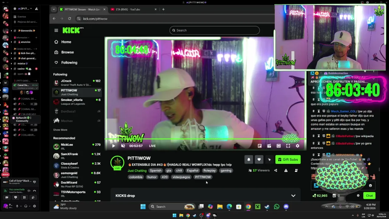Create a clip with the clip icon

[x=269, y=146]
